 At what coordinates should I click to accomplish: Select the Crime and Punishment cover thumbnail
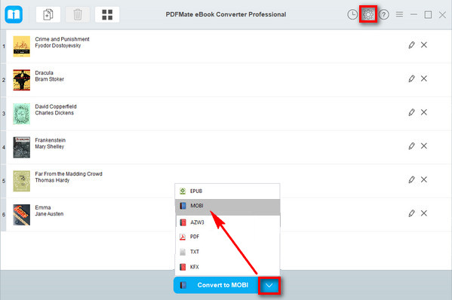pos(22,46)
